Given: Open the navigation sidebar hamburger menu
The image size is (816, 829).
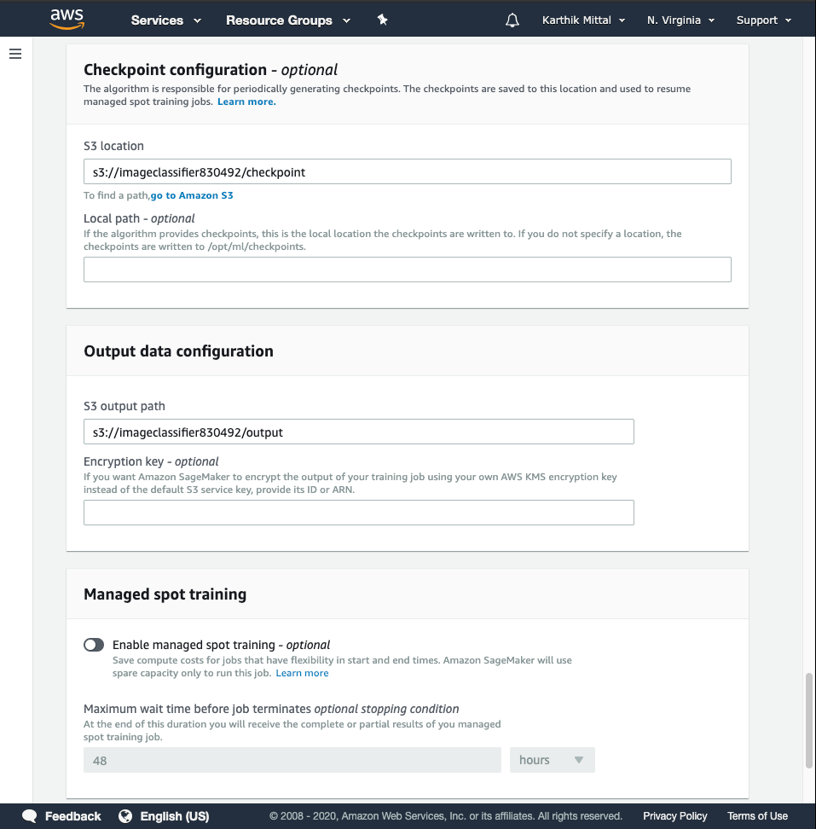Looking at the screenshot, I should pyautogui.click(x=14, y=53).
